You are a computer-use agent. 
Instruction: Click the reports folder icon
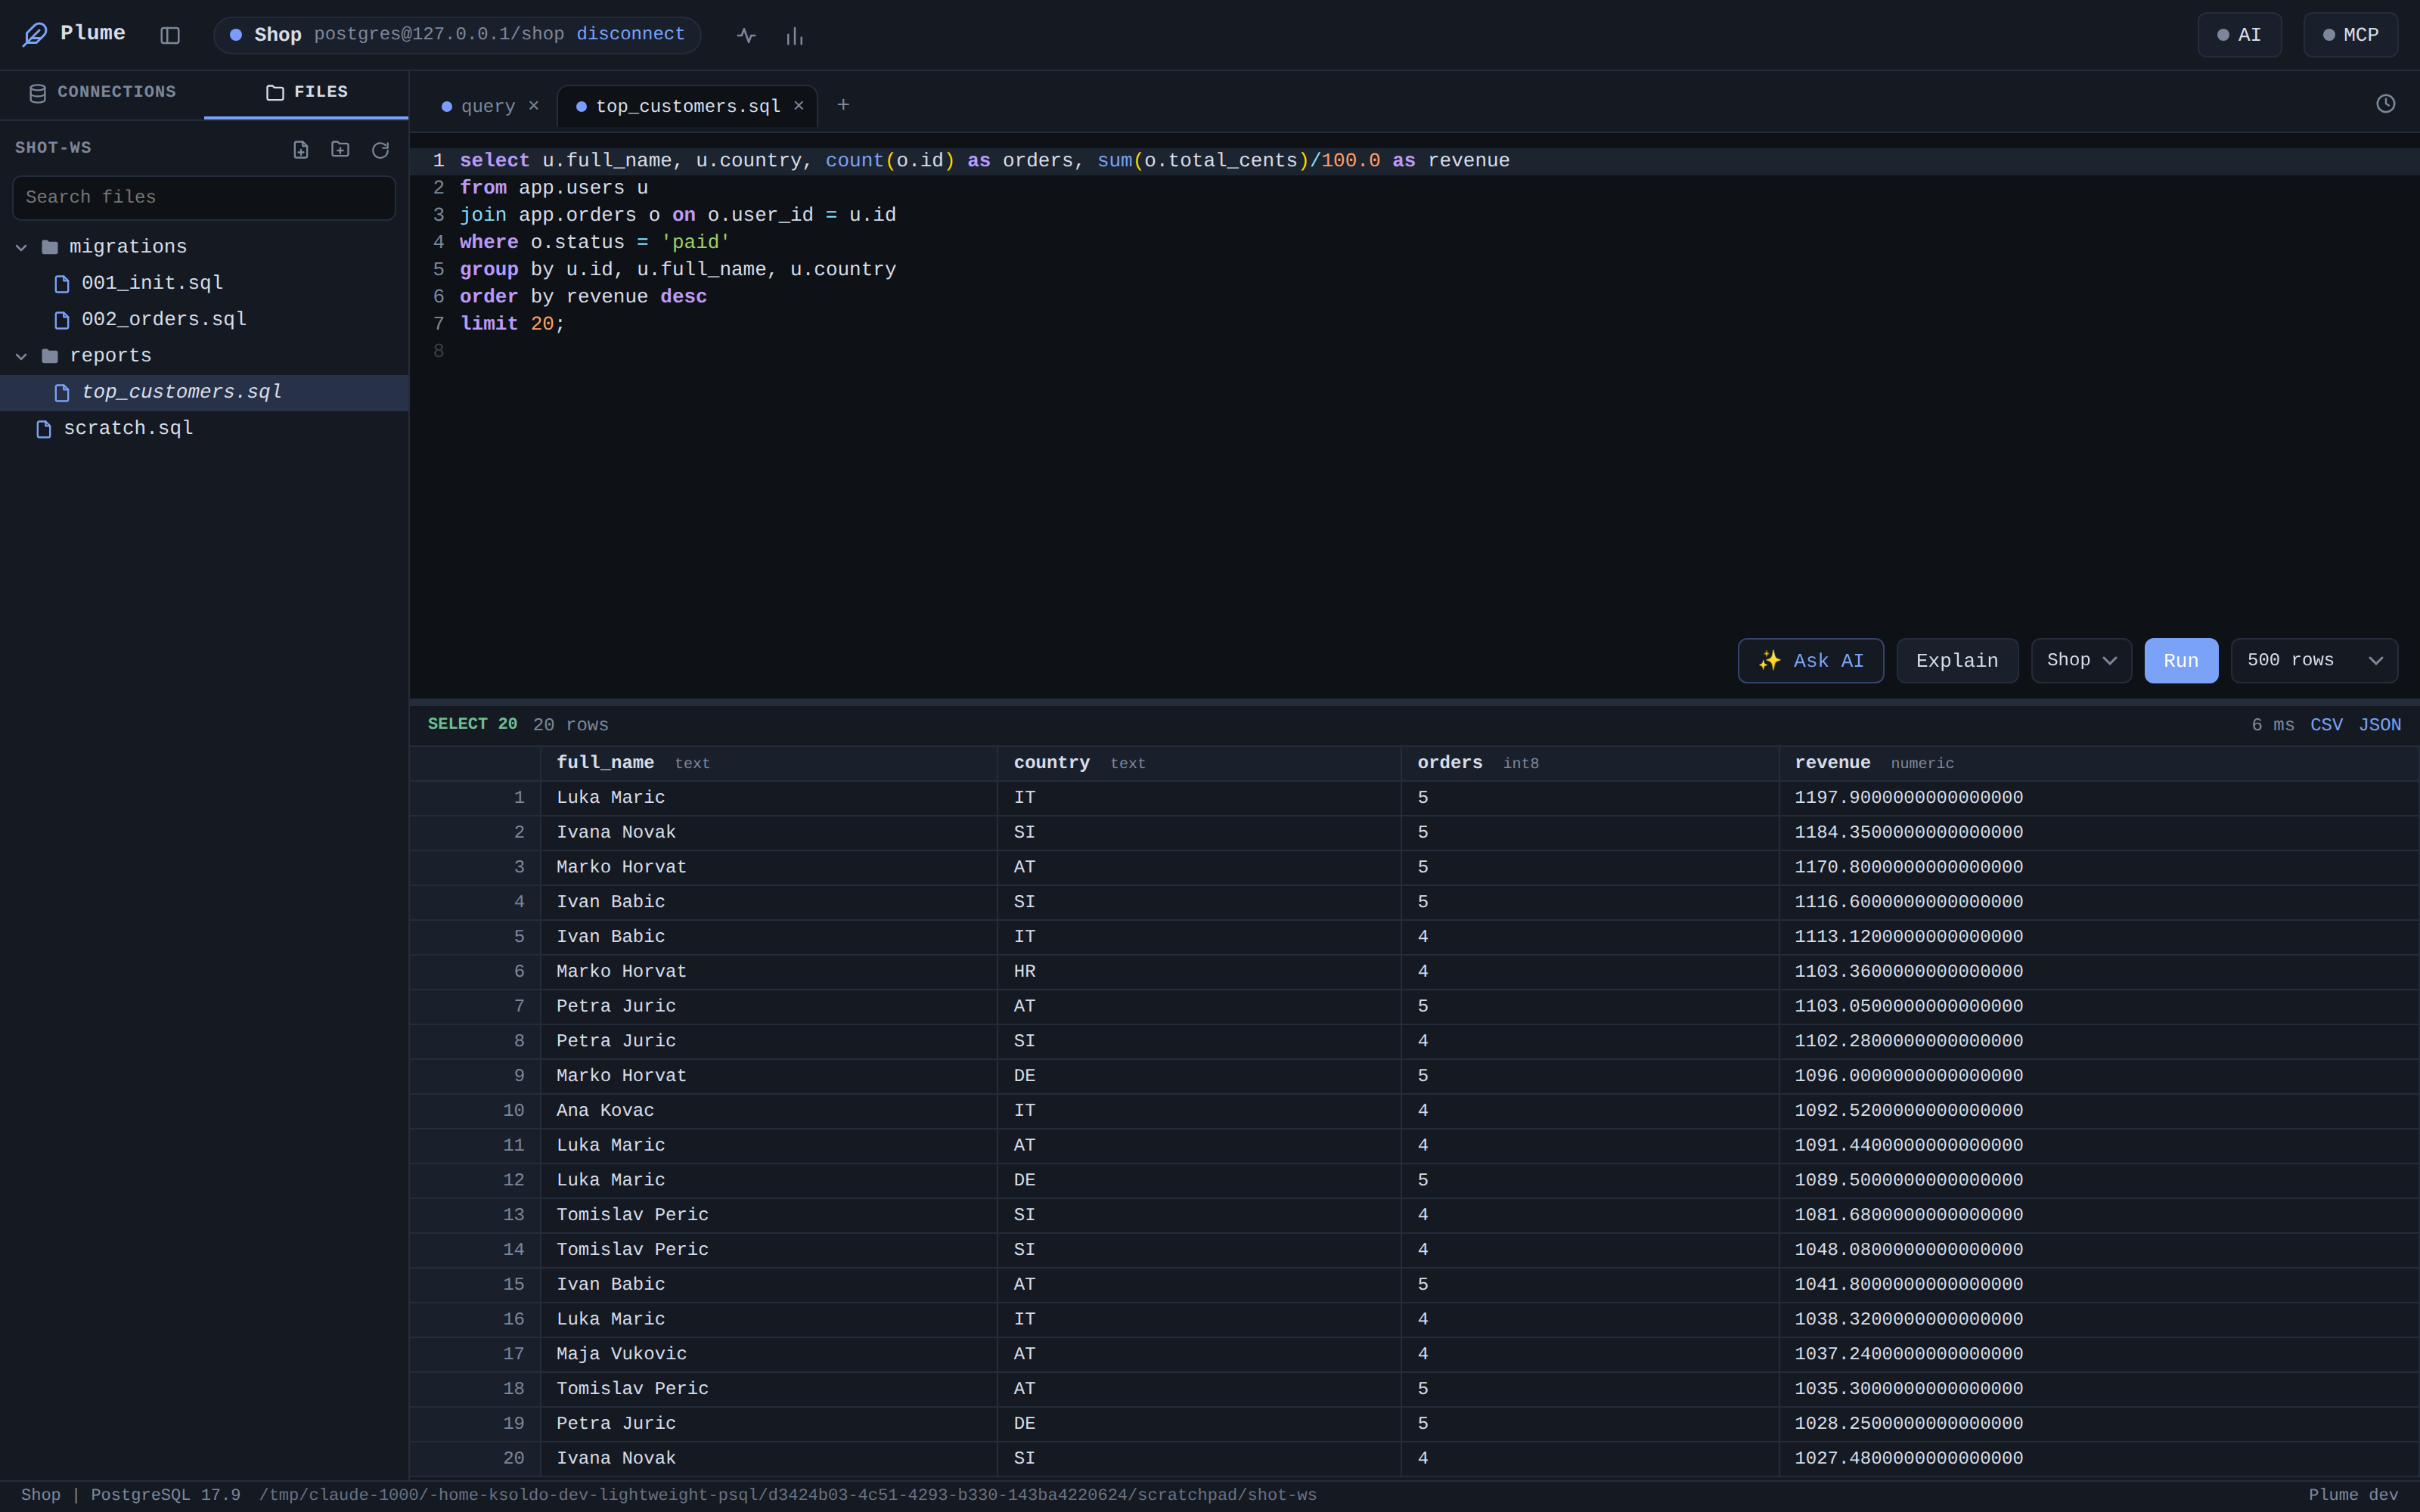click(x=50, y=356)
